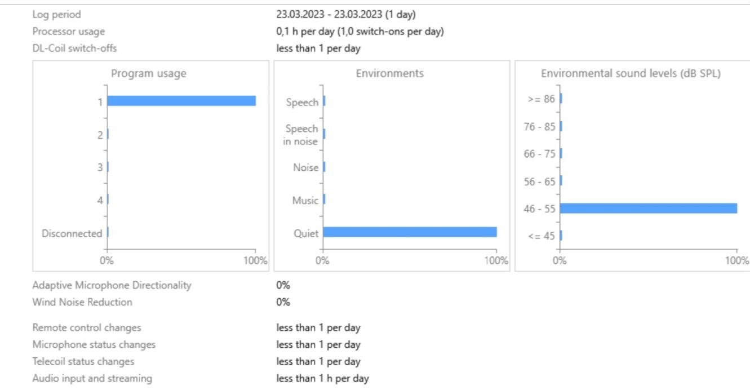Click the Program usage chart title
The height and width of the screenshot is (390, 750).
click(x=148, y=74)
